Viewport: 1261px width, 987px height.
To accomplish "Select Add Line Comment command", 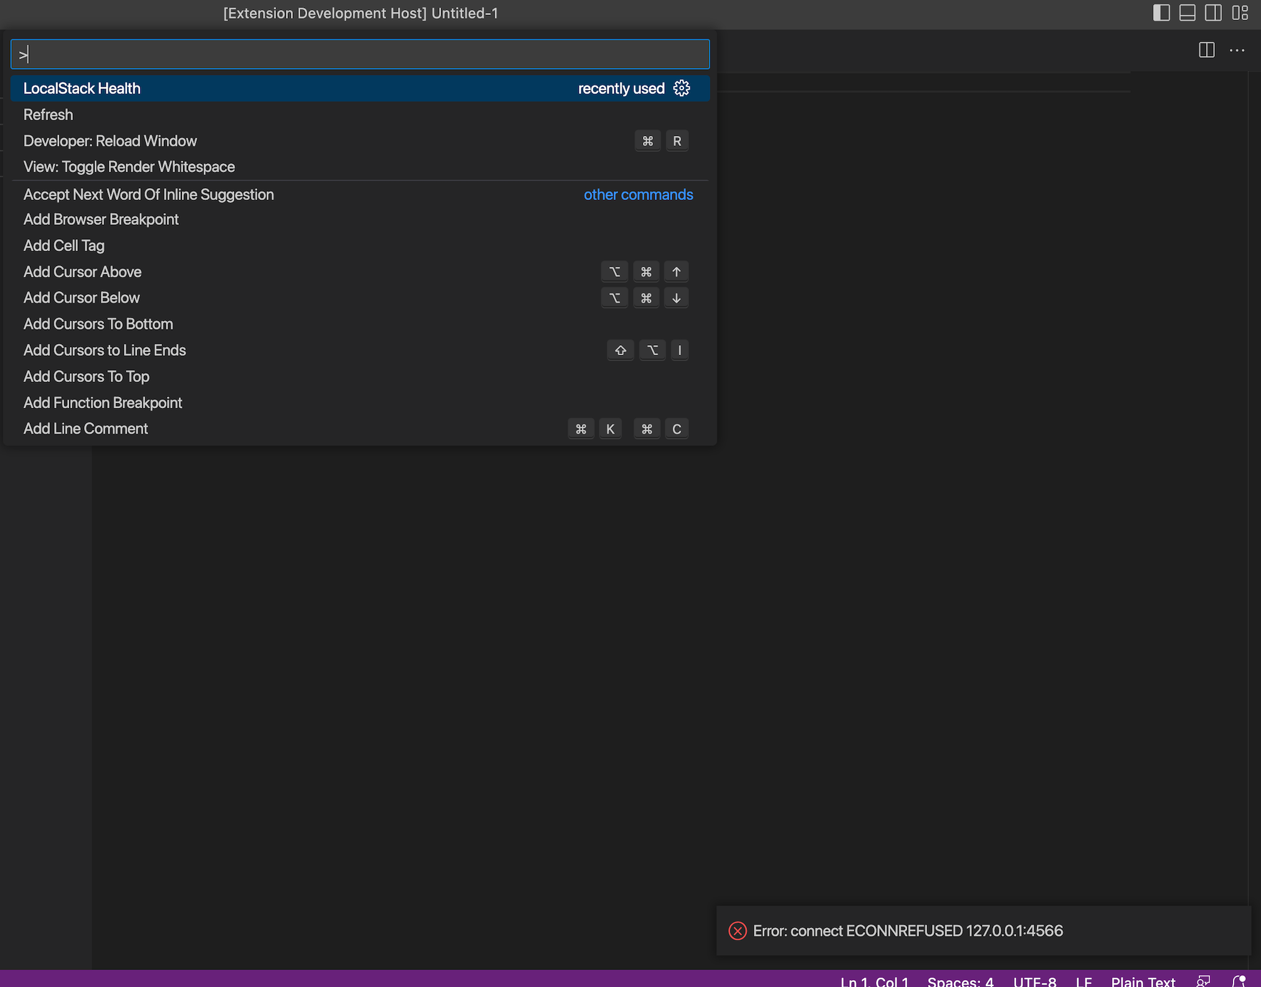I will [x=85, y=428].
